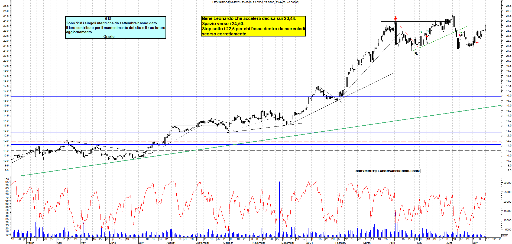Click the red down arrow above the April peak
Image resolution: width=512 pixels, height=244 pixels.
coord(396,18)
